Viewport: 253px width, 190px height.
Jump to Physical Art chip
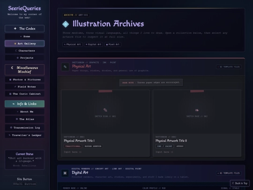click(x=73, y=45)
